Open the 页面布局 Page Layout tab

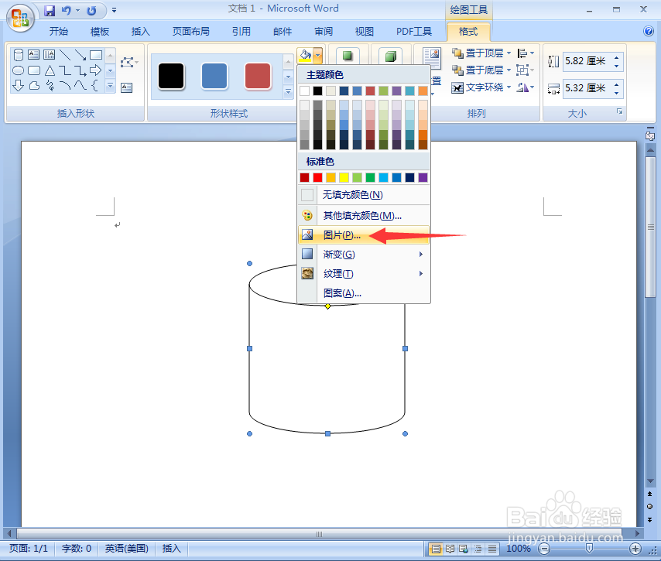click(x=191, y=31)
